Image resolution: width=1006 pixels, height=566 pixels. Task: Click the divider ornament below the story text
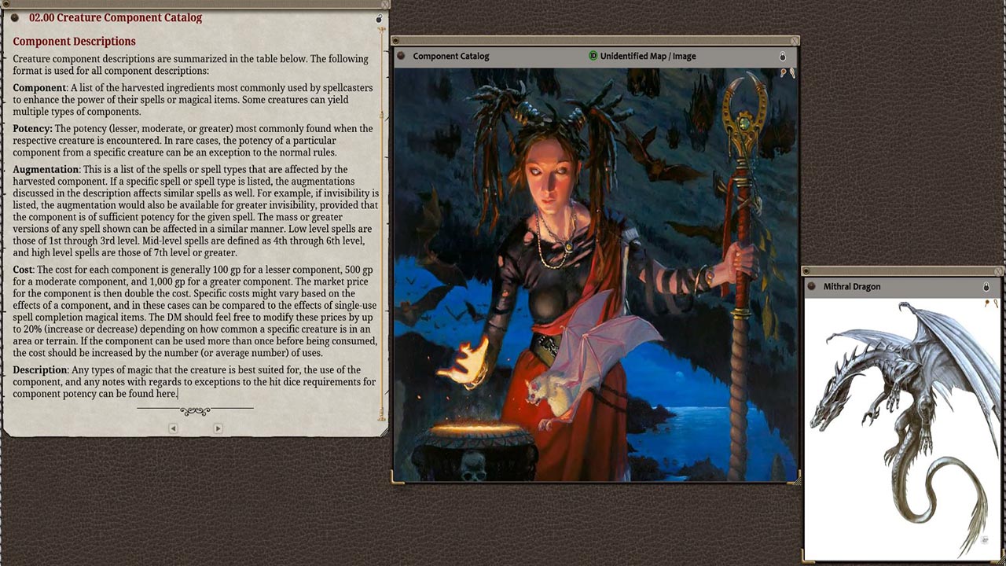pyautogui.click(x=194, y=410)
